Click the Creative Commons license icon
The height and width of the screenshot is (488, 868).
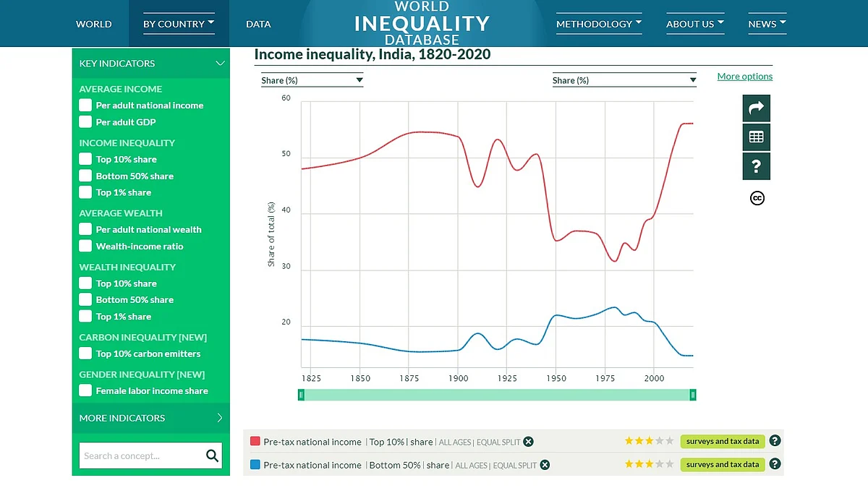(x=757, y=198)
